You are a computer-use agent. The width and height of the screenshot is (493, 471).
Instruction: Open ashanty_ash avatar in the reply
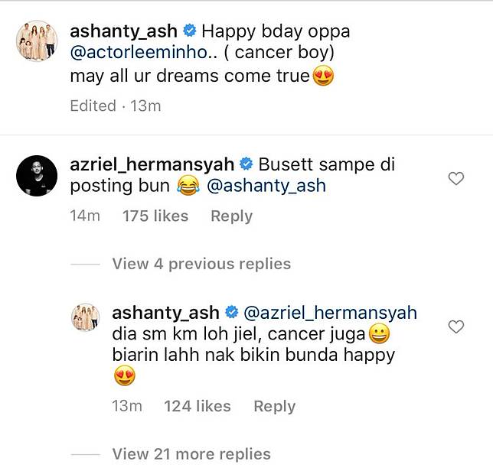pos(86,317)
